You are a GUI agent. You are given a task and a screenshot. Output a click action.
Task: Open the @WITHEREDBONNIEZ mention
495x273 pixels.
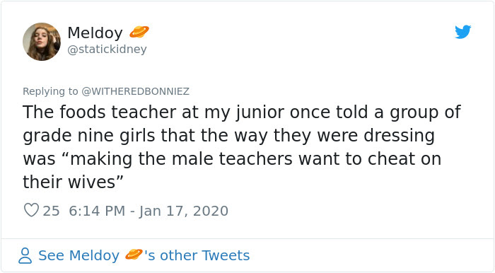coord(136,91)
